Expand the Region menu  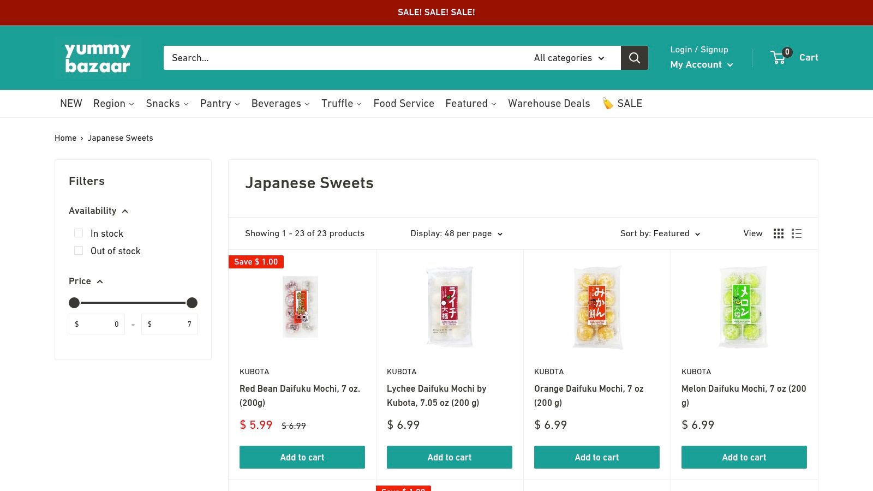click(x=113, y=104)
